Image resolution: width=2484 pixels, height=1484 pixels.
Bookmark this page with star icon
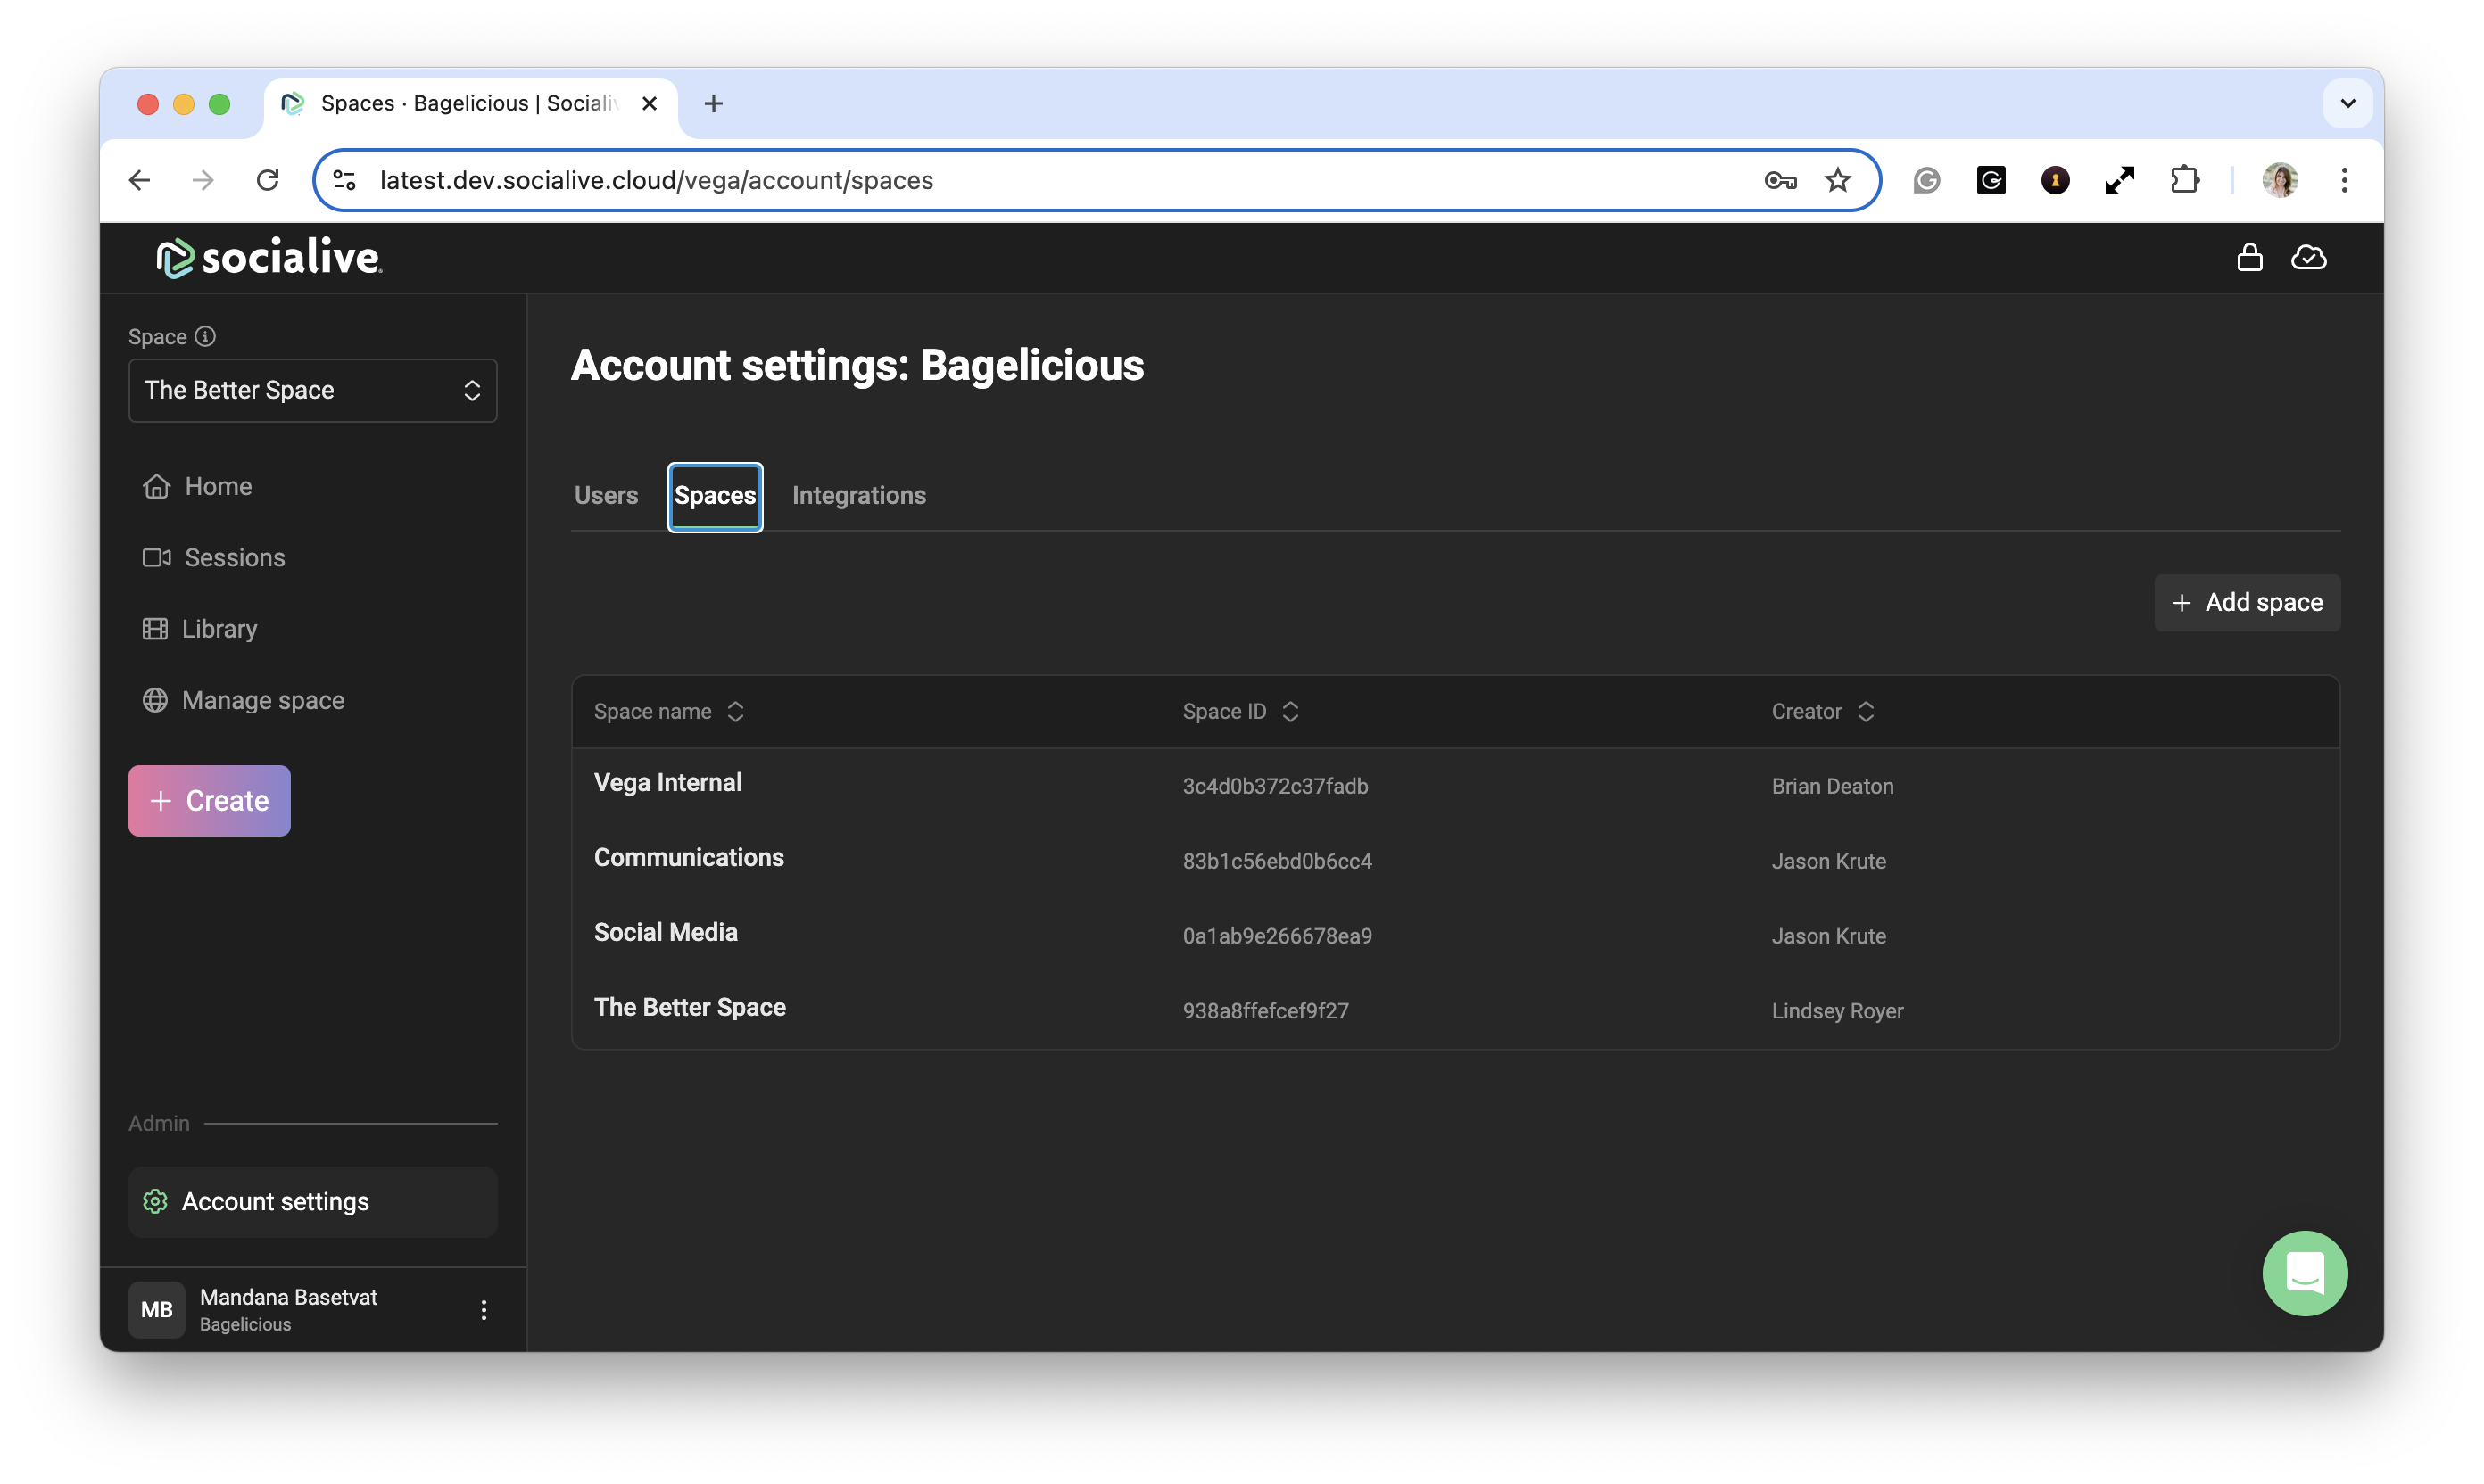pyautogui.click(x=1837, y=181)
